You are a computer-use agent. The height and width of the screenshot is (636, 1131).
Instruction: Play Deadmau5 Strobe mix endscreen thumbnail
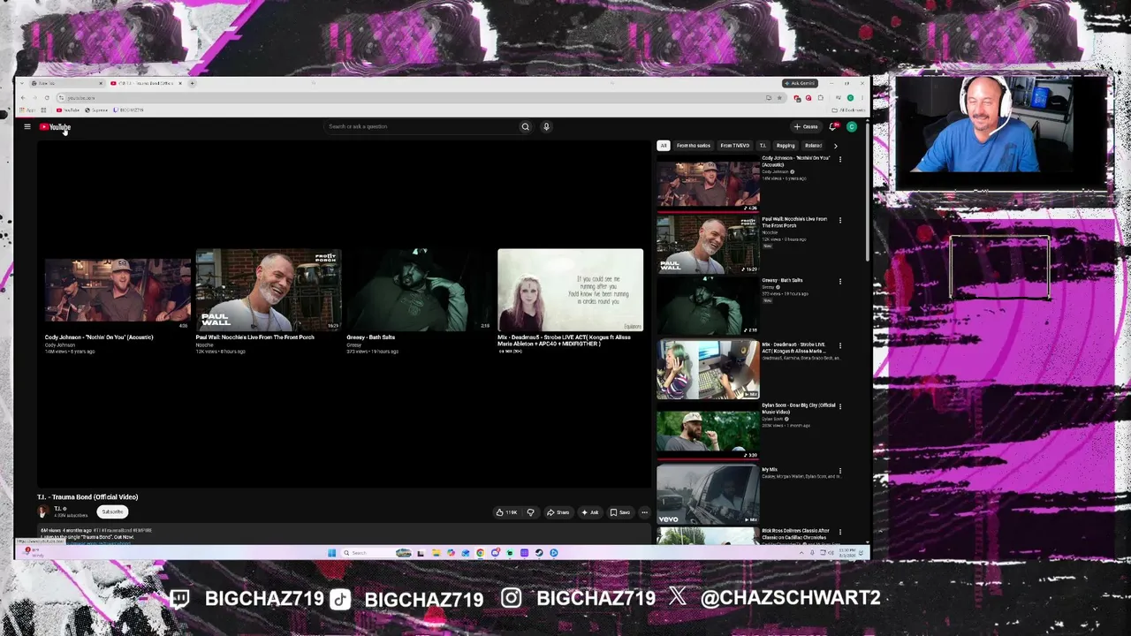pos(570,290)
